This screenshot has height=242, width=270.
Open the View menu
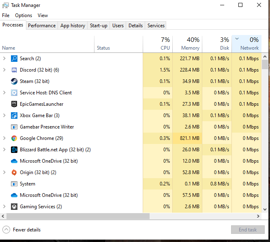click(x=43, y=15)
